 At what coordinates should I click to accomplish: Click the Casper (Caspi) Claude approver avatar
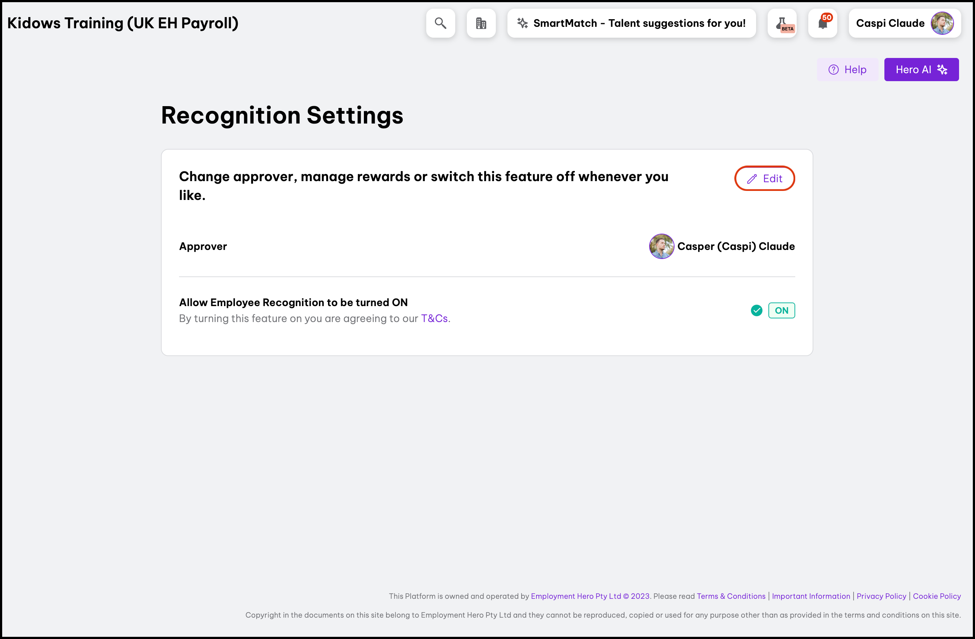[661, 246]
